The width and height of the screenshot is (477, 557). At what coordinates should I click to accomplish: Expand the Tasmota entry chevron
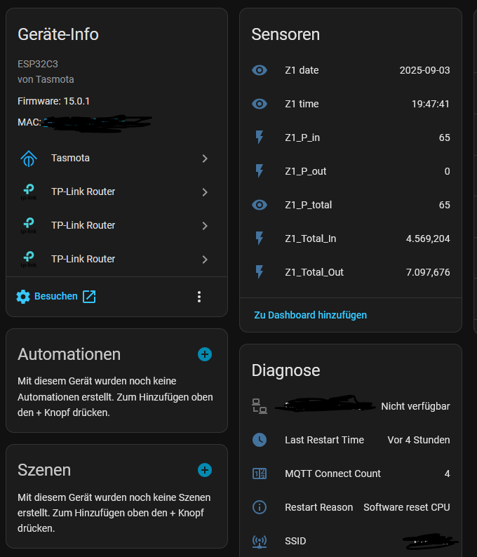205,159
